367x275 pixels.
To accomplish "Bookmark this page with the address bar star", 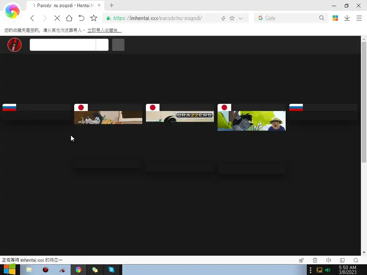I will [232, 18].
